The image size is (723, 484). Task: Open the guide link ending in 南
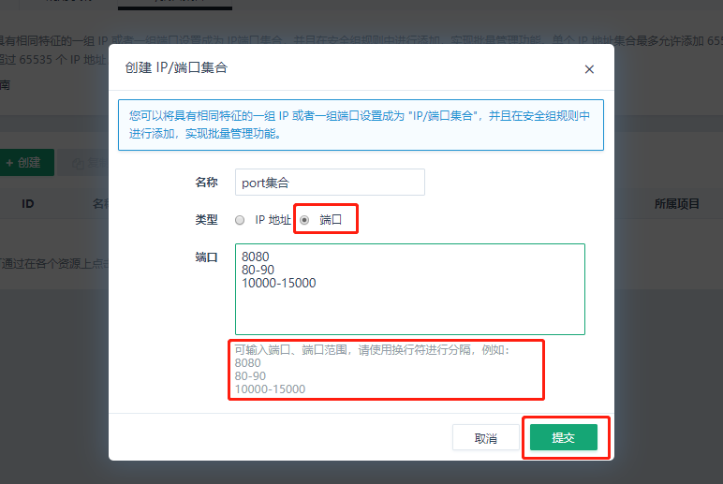point(6,85)
